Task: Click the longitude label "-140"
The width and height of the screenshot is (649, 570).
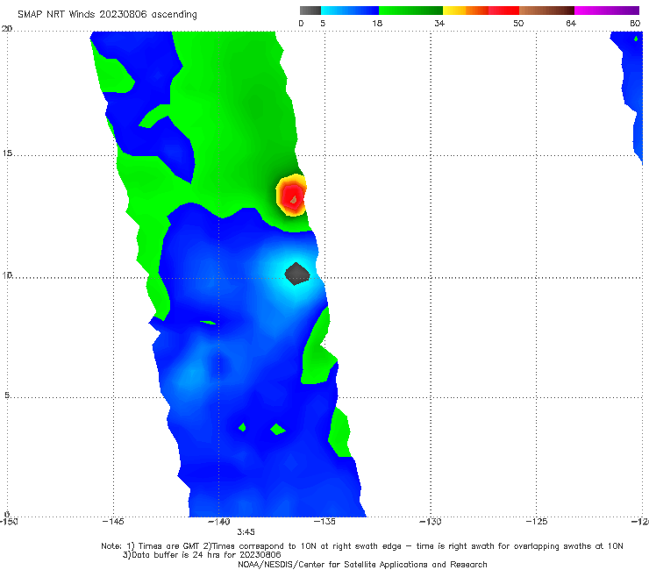Action: pos(218,522)
